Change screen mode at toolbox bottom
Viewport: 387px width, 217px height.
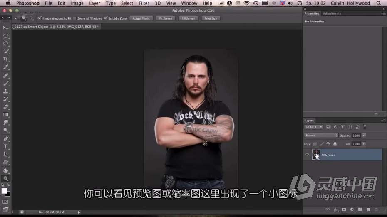coord(5,210)
